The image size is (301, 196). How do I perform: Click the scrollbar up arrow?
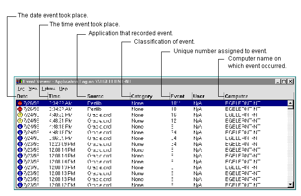(x=291, y=103)
